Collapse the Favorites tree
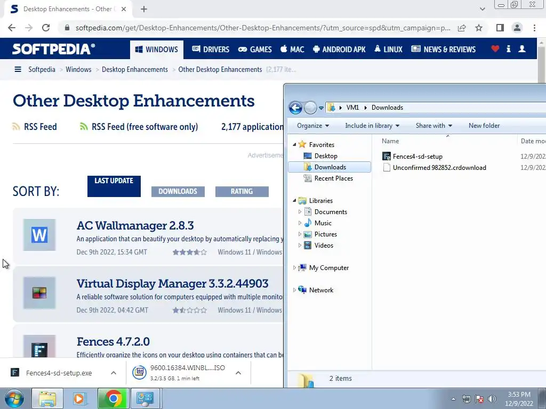 tap(294, 144)
